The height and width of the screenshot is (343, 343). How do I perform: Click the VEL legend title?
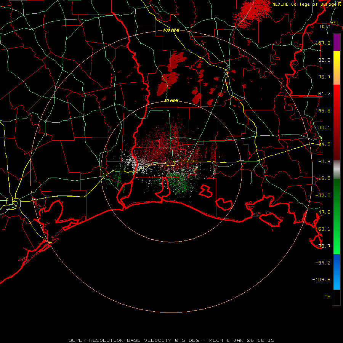(x=335, y=23)
